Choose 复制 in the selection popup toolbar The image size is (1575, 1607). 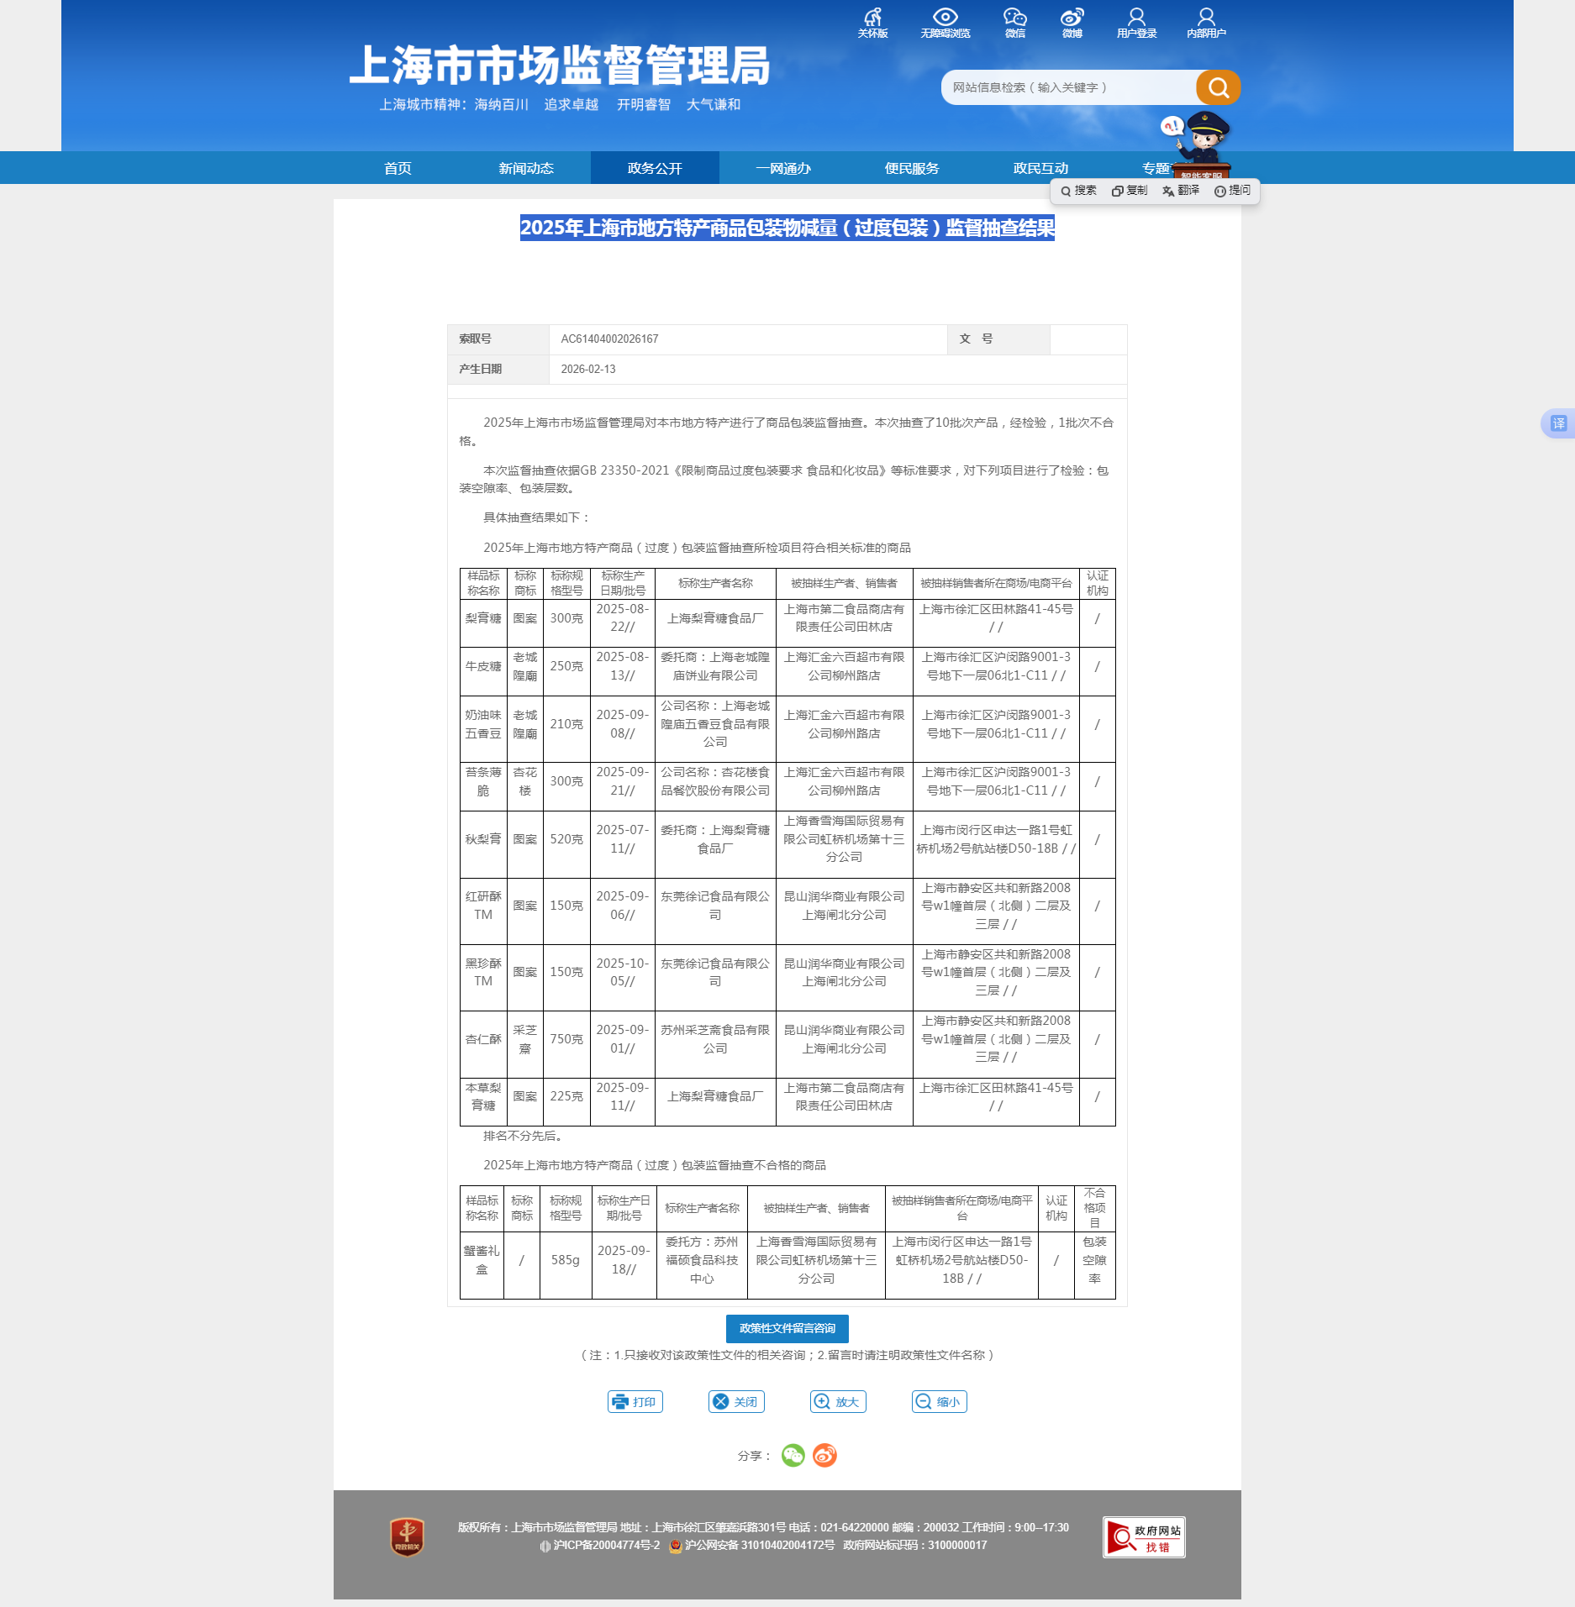1130,191
